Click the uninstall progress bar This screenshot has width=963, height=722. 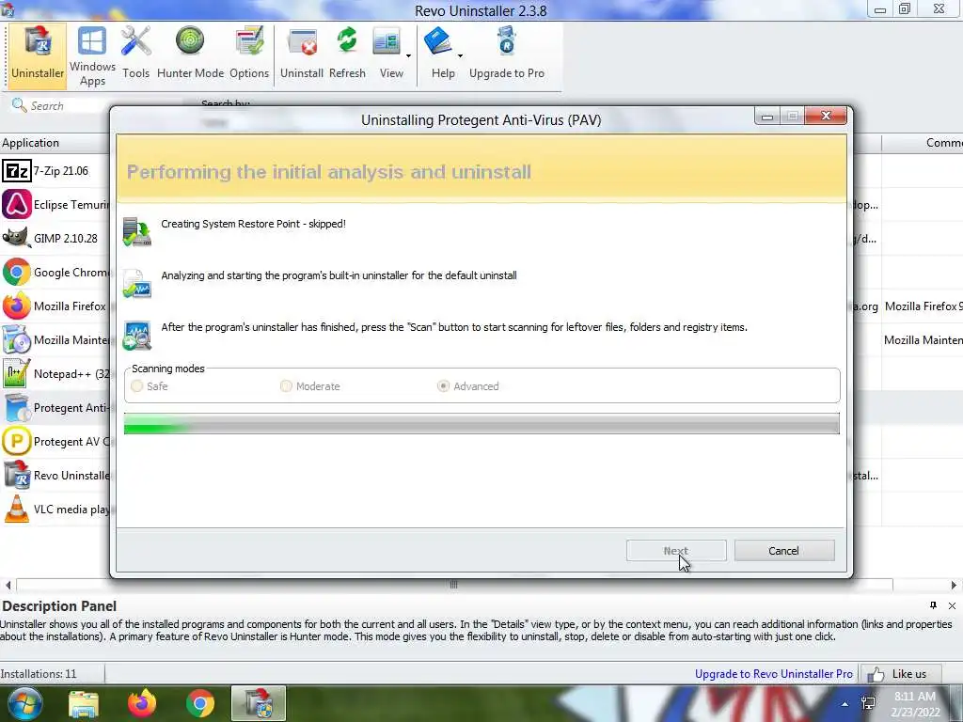click(481, 424)
